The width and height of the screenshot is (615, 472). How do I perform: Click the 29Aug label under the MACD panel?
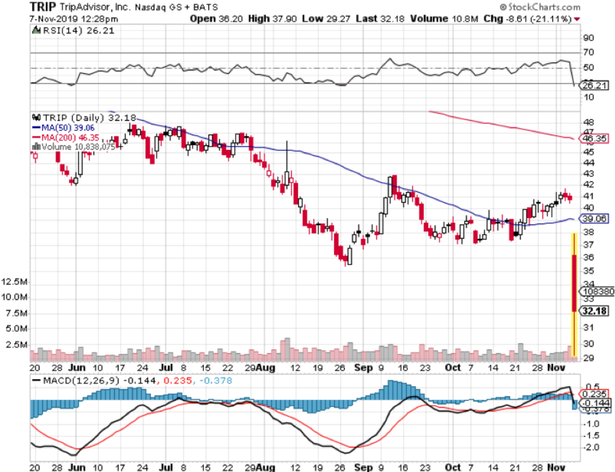click(260, 468)
